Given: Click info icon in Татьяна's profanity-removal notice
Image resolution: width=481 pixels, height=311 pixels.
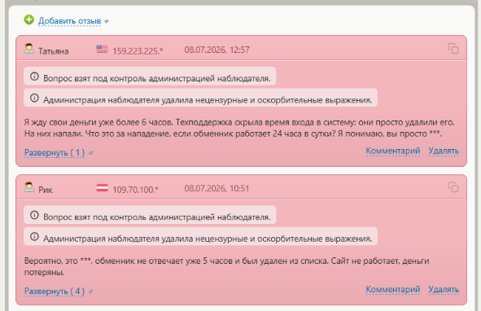Looking at the screenshot, I should click(x=34, y=98).
